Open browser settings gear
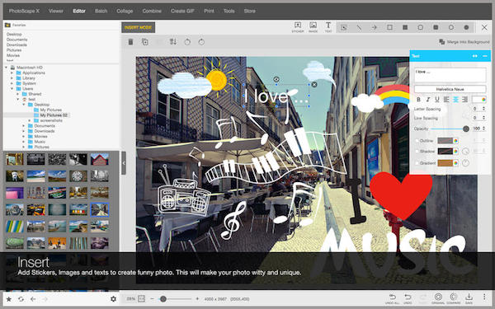The image size is (495, 309). pos(113,299)
